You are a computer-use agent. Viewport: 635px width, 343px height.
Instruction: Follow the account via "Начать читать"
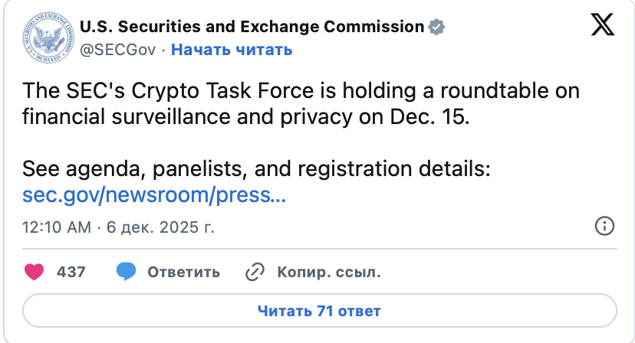coord(231,50)
